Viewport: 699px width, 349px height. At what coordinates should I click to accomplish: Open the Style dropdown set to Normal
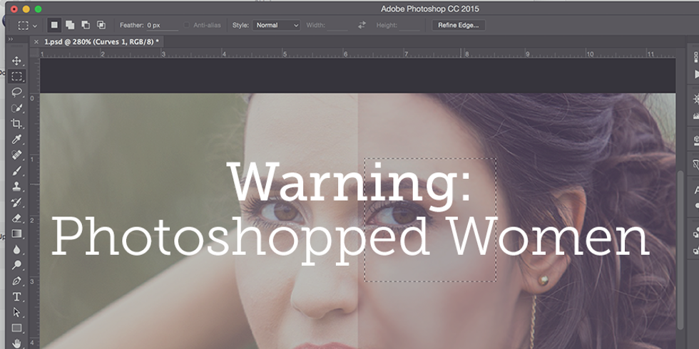click(x=277, y=25)
